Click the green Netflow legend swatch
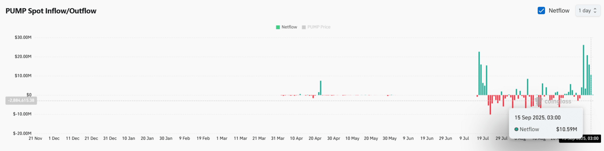Image resolution: width=604 pixels, height=151 pixels. point(278,27)
